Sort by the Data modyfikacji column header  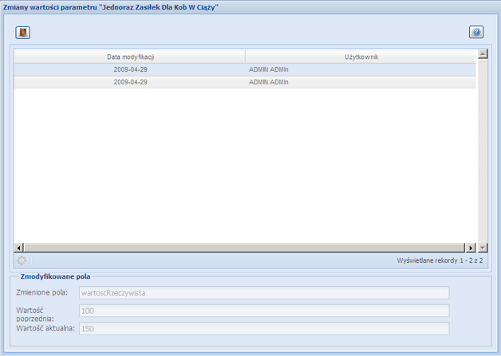(130, 57)
